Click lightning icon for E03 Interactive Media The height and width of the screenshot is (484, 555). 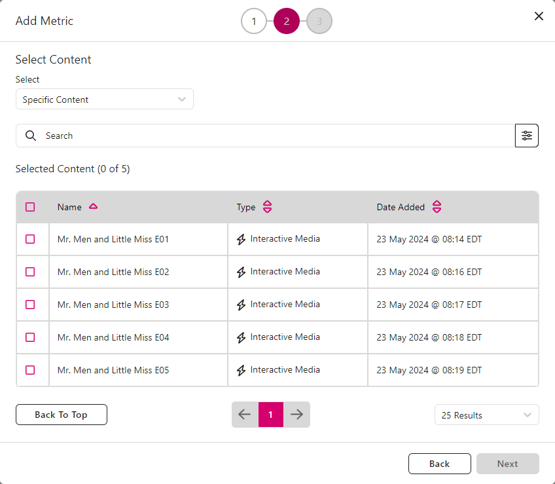point(242,305)
